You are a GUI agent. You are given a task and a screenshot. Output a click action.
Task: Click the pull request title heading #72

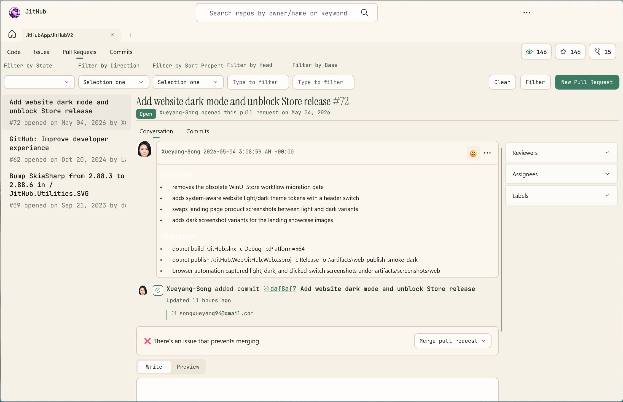click(x=243, y=101)
